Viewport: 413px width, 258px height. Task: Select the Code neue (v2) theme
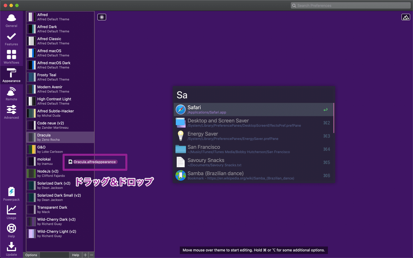pyautogui.click(x=60, y=125)
